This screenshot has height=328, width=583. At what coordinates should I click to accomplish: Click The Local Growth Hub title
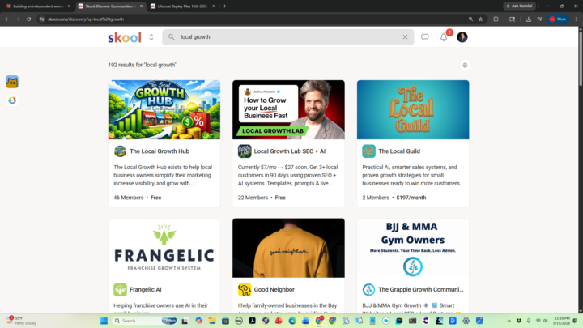click(160, 151)
